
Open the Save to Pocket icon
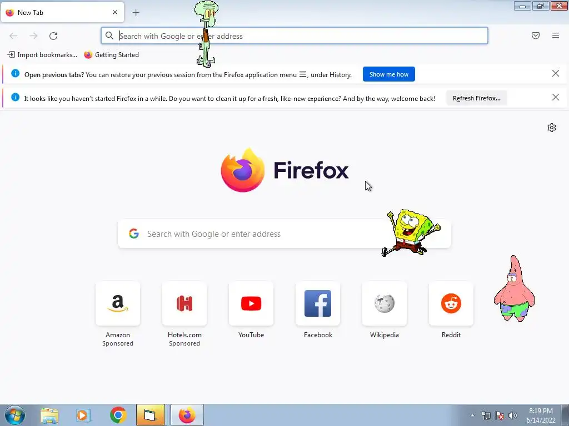tap(536, 35)
